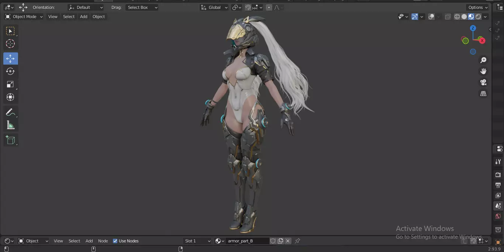Click the pan view hand icon
The image size is (504, 252).
[x=483, y=71]
